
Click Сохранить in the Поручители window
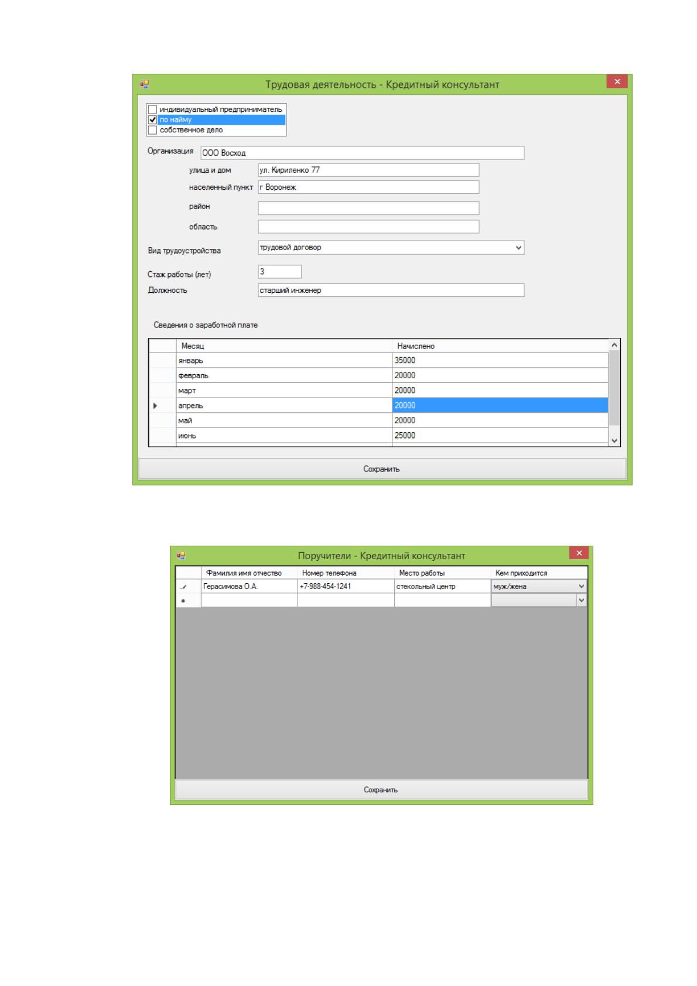381,790
